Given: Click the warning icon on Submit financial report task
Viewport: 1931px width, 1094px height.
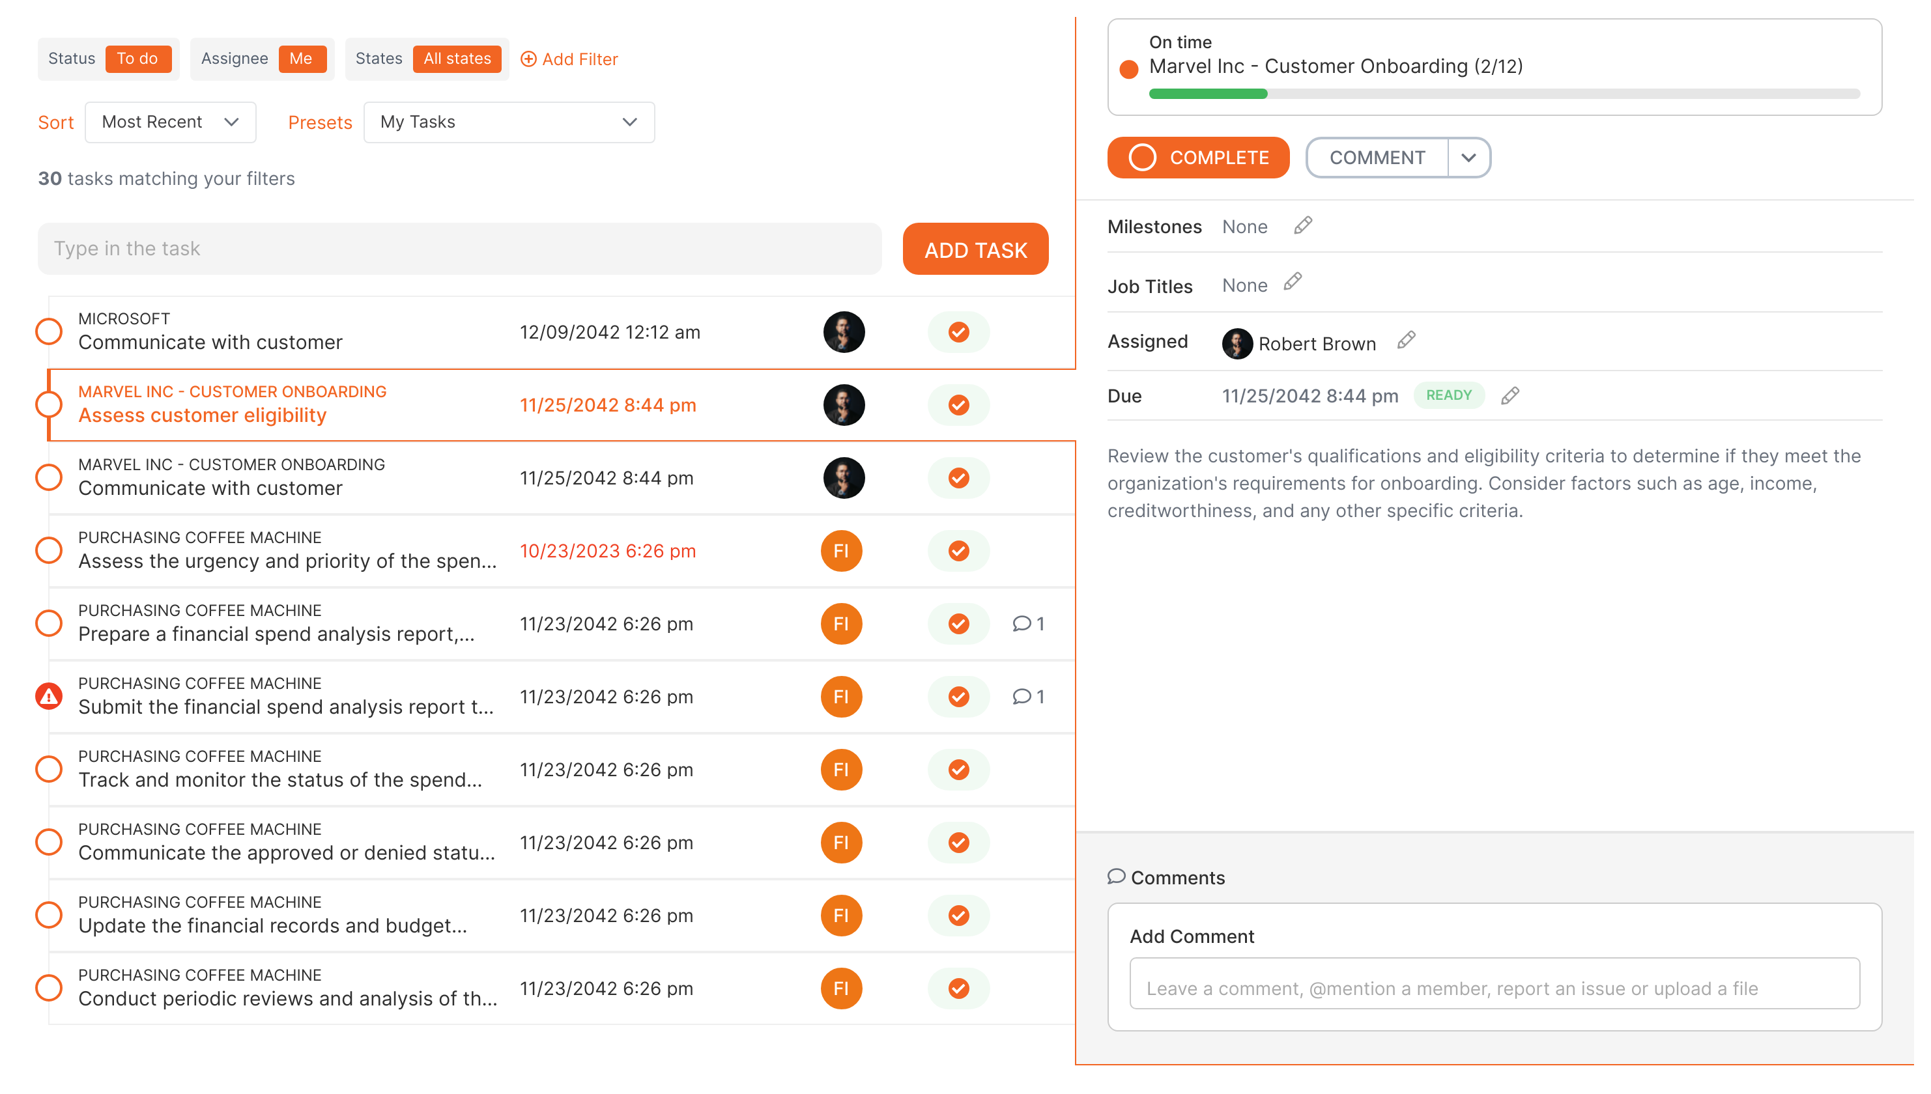Looking at the screenshot, I should click(x=49, y=696).
